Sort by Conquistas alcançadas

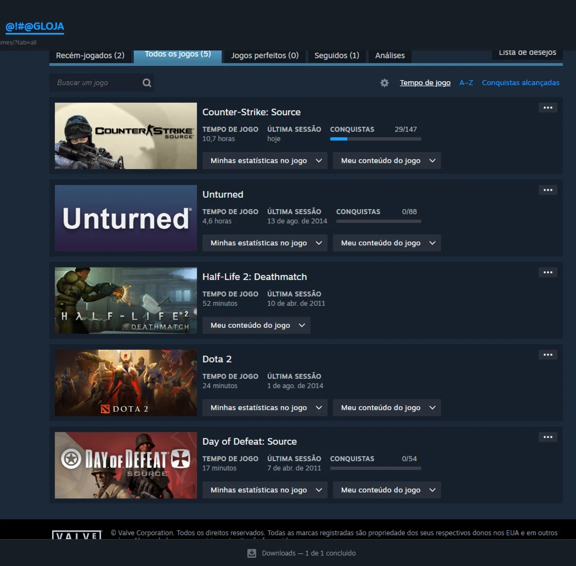click(x=520, y=83)
